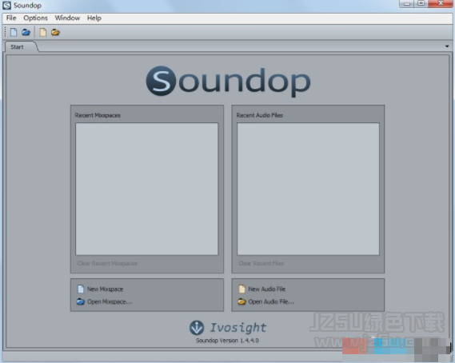
Task: Click the large Soundop logo
Action: coord(229,82)
